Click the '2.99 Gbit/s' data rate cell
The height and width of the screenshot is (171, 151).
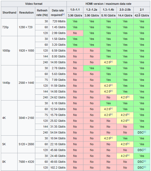click(x=58, y=33)
